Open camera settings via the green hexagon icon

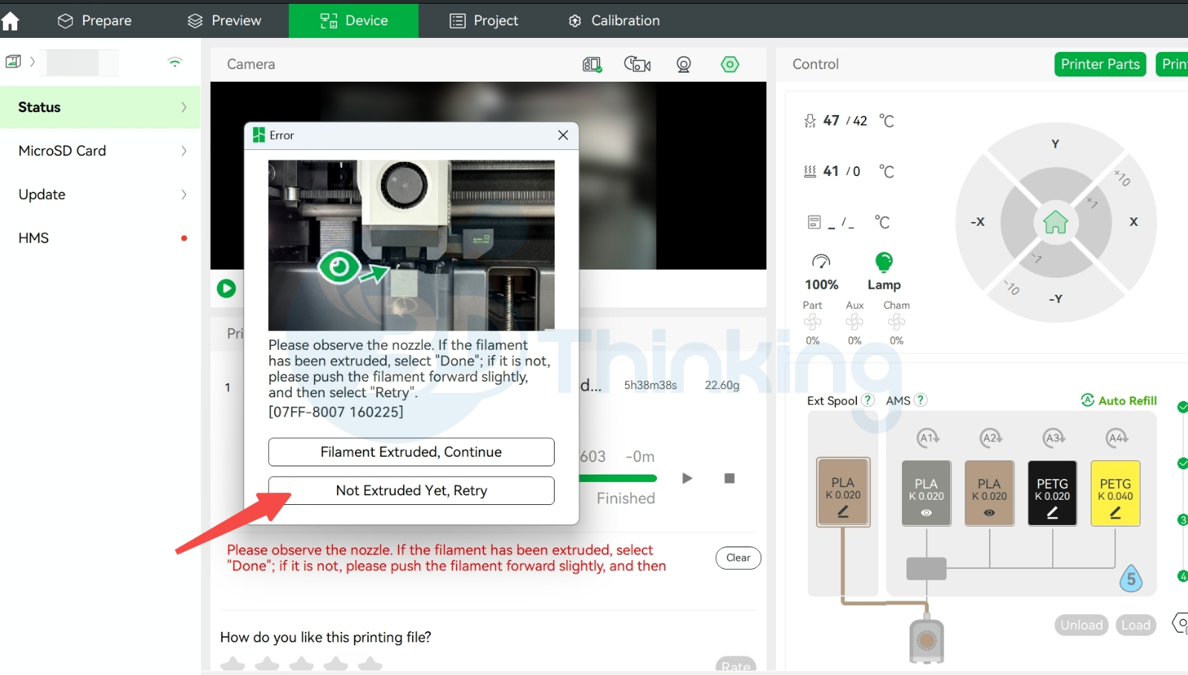coord(730,64)
